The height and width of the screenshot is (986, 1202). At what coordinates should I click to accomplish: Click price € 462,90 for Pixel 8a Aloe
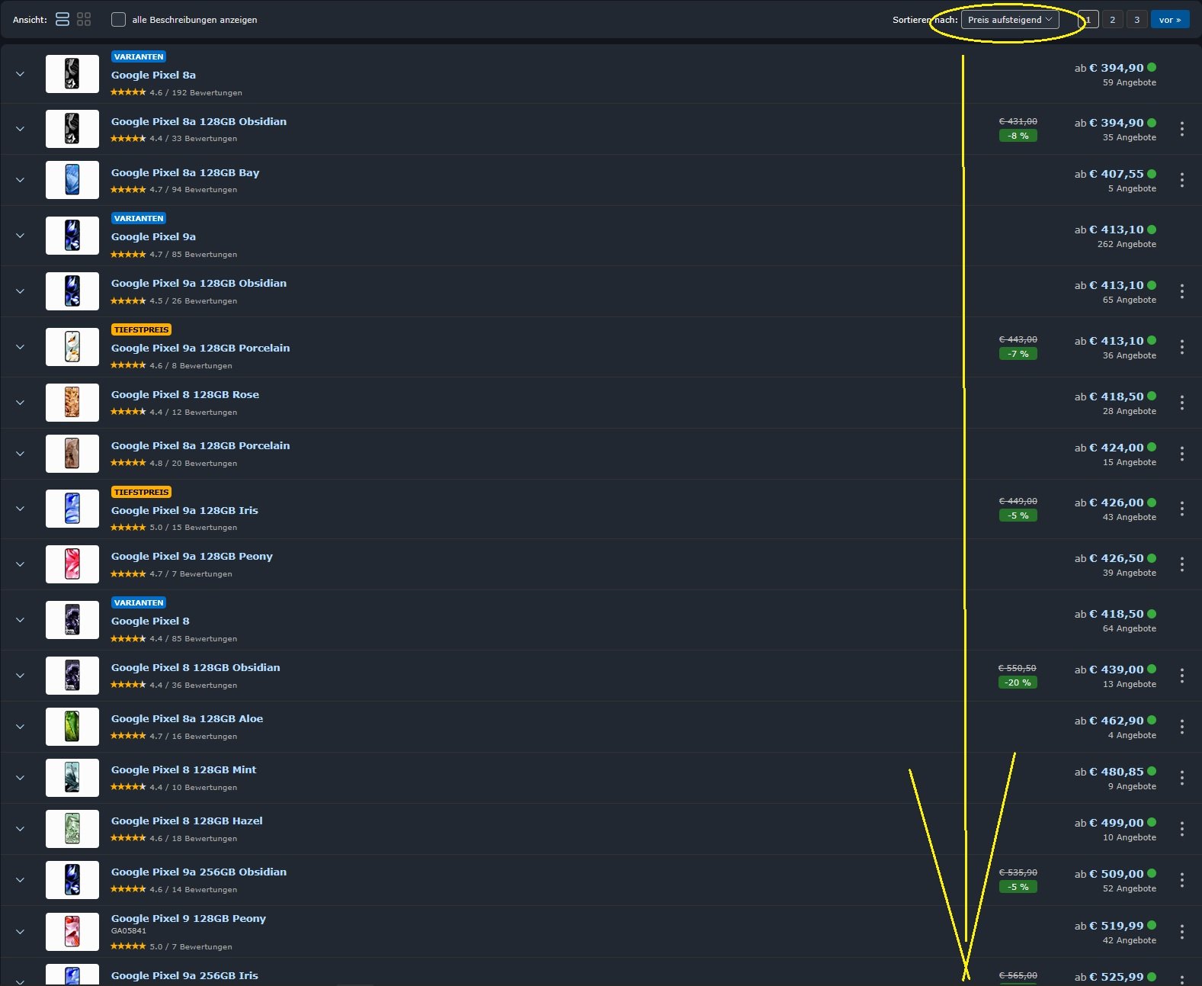(x=1116, y=721)
